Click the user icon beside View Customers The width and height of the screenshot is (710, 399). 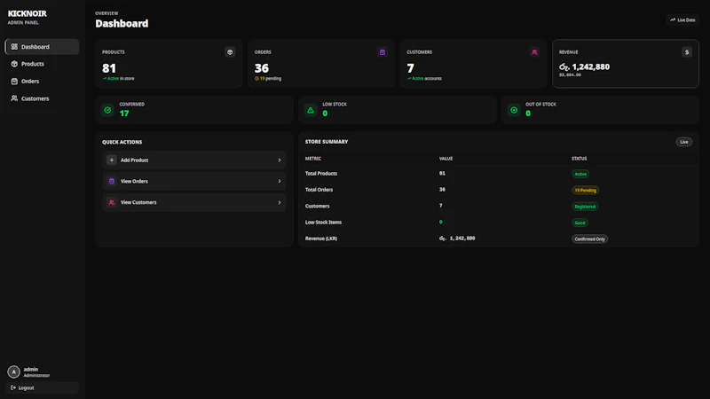(112, 203)
